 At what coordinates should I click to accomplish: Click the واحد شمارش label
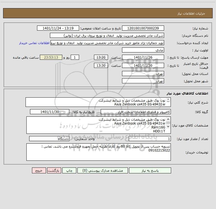click(x=84, y=139)
